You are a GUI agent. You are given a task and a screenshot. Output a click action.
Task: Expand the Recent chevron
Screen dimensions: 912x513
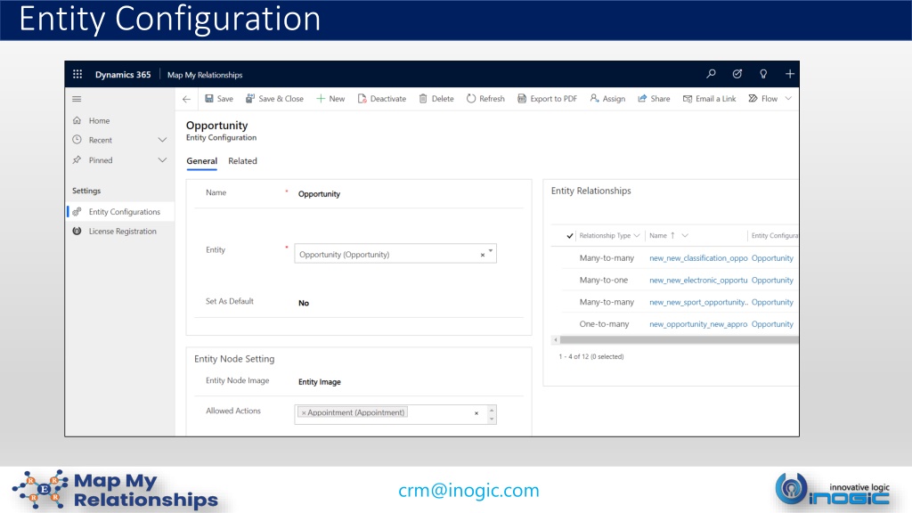click(162, 140)
